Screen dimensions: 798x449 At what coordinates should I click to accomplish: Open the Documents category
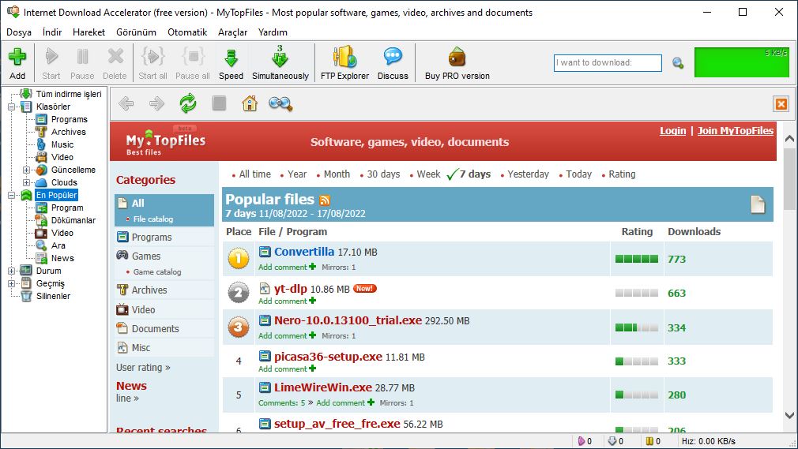[155, 328]
